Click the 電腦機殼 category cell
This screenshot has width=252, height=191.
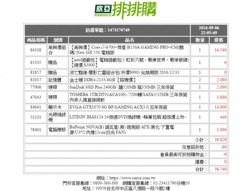tap(58, 130)
